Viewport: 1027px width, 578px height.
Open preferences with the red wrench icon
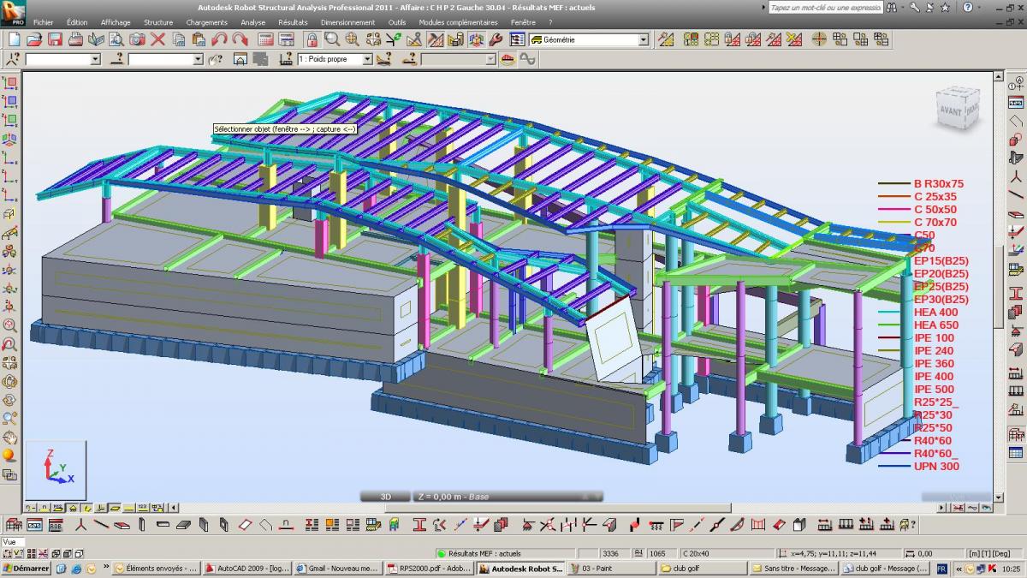pyautogui.click(x=497, y=39)
